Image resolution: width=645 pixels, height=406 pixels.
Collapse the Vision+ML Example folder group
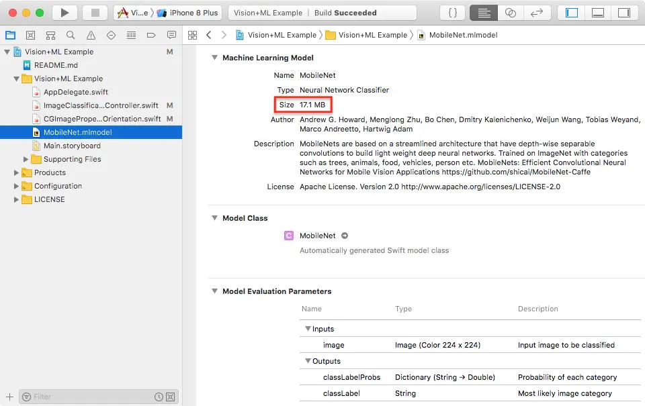(x=16, y=79)
